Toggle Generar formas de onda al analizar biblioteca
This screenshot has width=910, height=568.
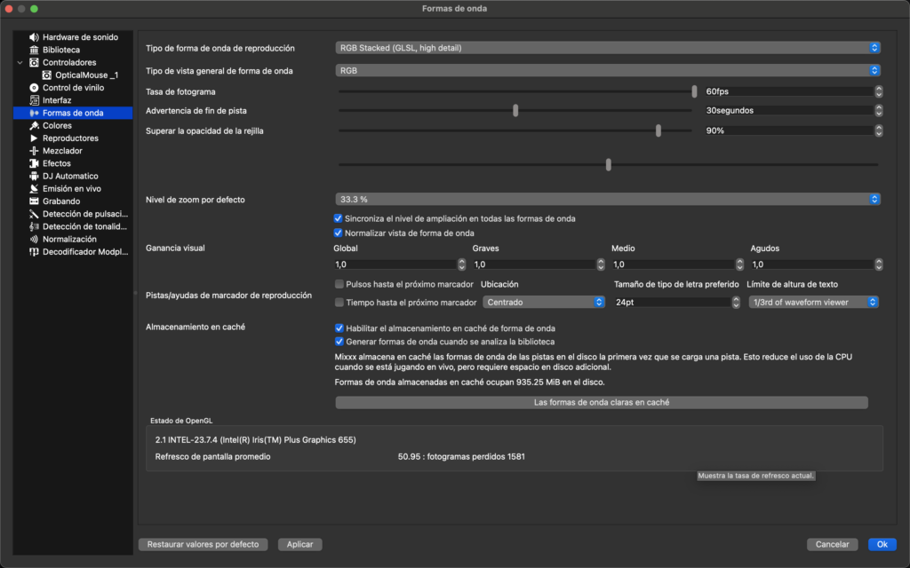tap(339, 342)
